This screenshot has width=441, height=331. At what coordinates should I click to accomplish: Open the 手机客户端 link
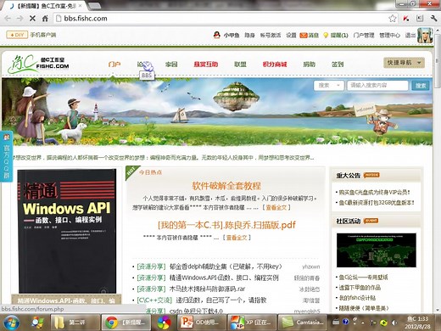coord(43,35)
